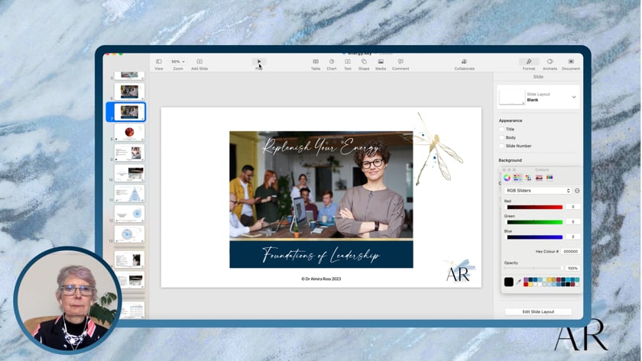
Task: Select slide 9 thumbnail in the navigator
Action: [x=129, y=153]
